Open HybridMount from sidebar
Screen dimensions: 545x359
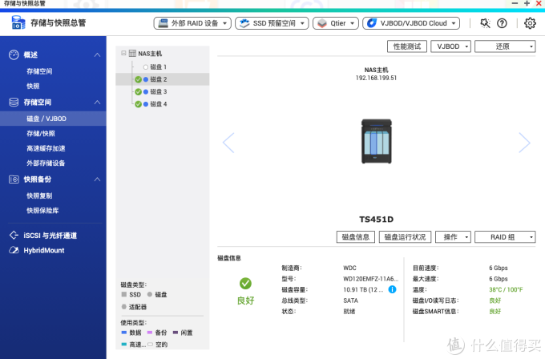point(44,251)
